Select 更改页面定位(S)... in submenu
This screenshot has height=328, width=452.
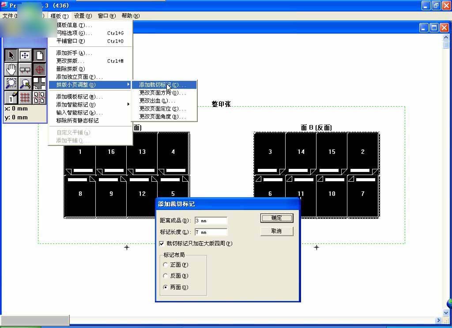tap(164, 109)
